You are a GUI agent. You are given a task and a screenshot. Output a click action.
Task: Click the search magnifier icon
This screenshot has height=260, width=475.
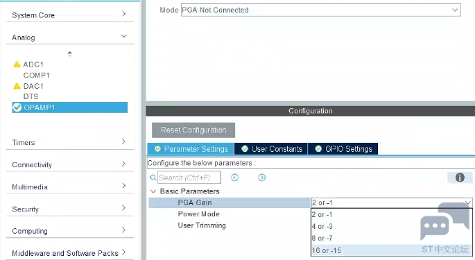click(153, 177)
